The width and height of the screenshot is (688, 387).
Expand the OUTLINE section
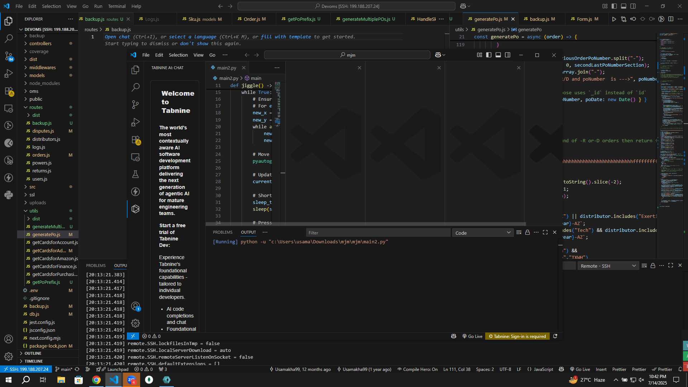point(48,353)
